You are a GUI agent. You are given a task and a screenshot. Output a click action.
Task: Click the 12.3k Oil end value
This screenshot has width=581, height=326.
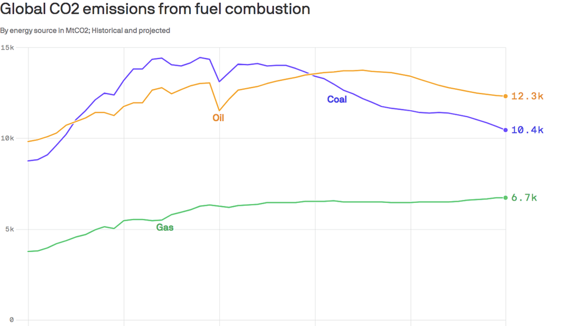pyautogui.click(x=527, y=96)
